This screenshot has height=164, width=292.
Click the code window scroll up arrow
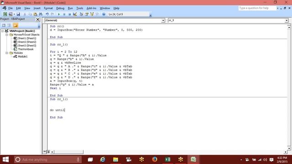[289, 27]
